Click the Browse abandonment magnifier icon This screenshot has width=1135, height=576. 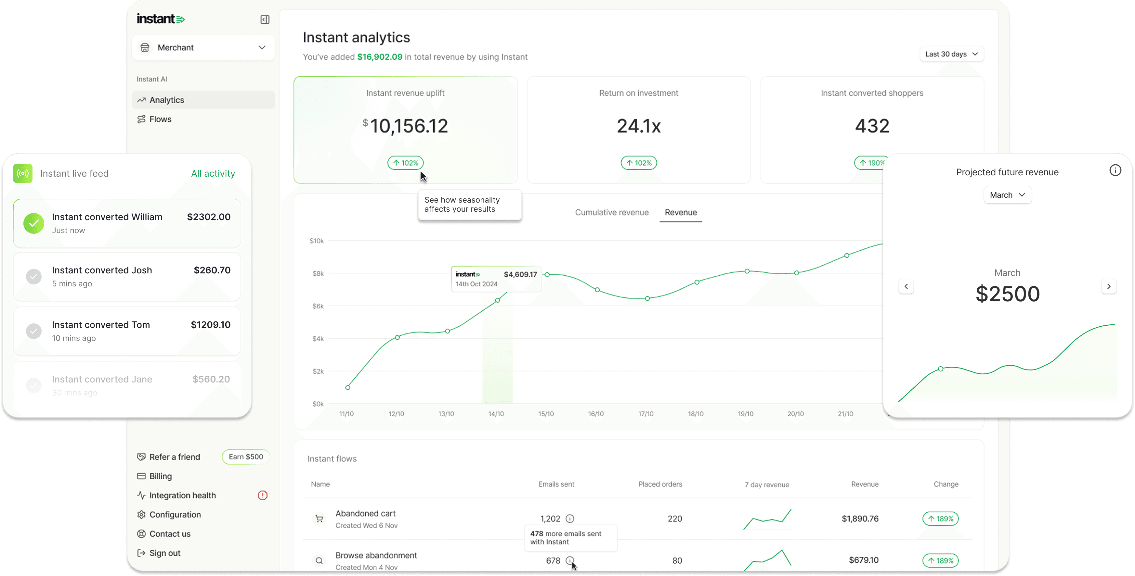[x=320, y=561]
